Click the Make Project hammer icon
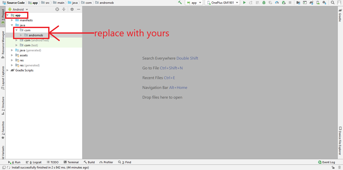 [x=180, y=3]
